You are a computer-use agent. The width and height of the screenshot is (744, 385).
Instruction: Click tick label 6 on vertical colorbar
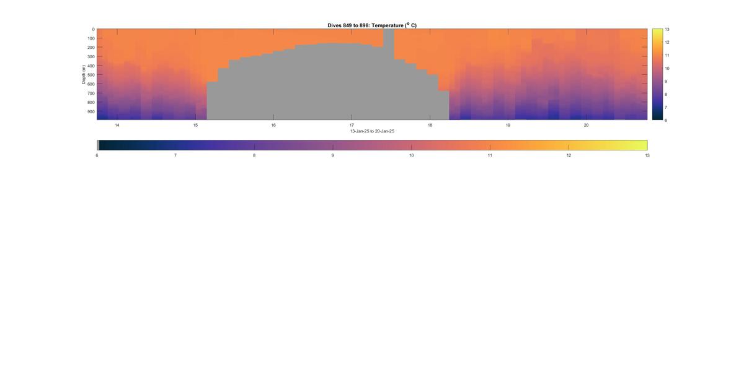(x=666, y=120)
